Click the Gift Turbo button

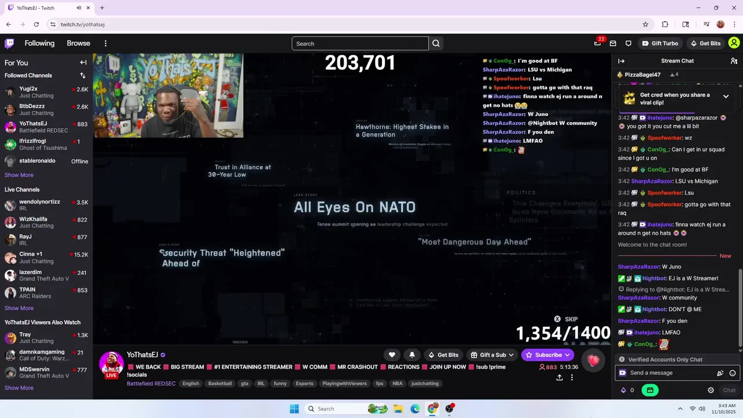[659, 44]
